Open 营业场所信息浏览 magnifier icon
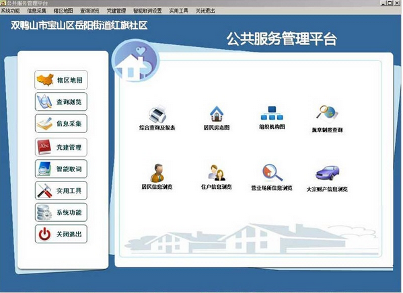The image size is (403, 293). [x=272, y=173]
